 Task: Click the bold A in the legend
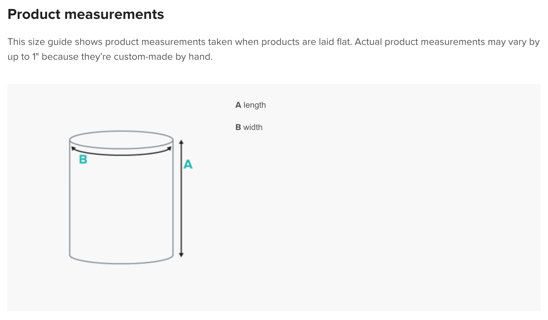[238, 105]
